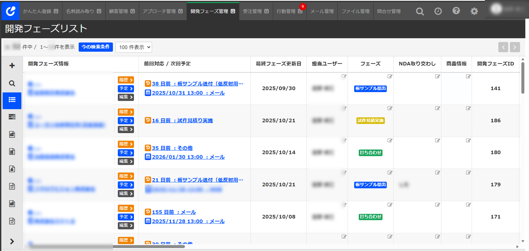Expand the アプローチ管理 dropdown arrow
529x251 pixels.
[180, 11]
